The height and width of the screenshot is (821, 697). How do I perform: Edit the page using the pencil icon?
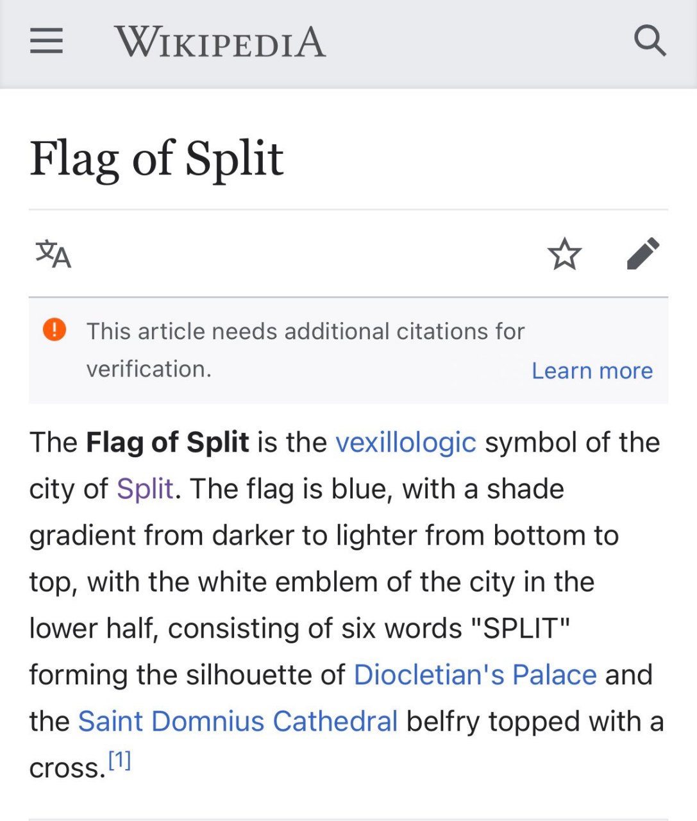[x=642, y=254]
